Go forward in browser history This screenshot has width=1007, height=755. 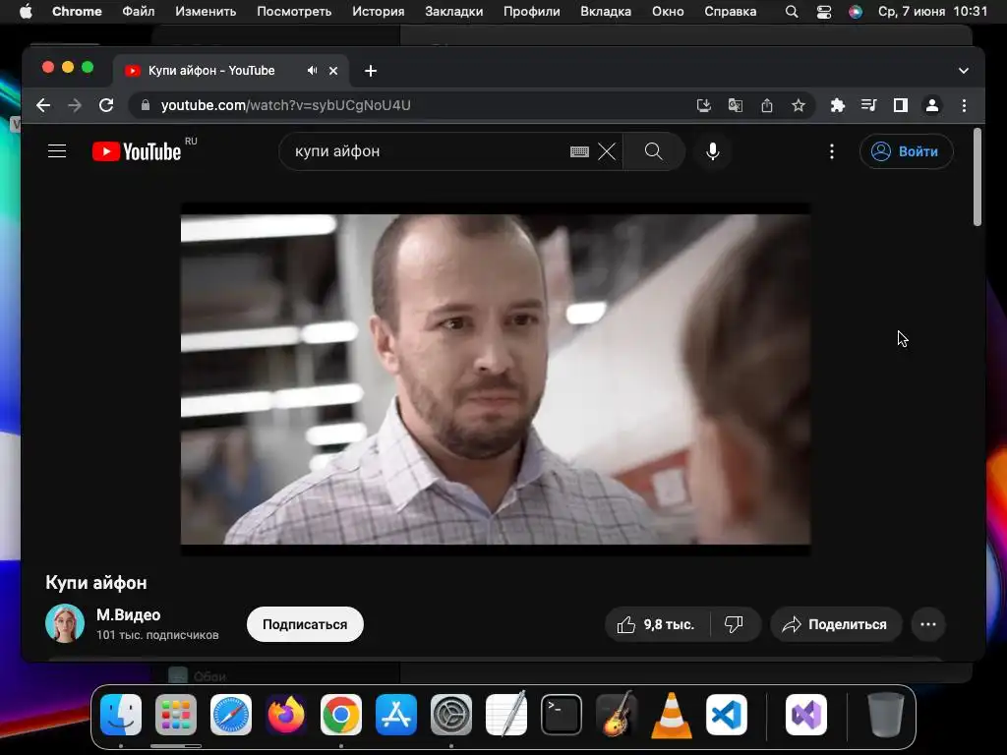coord(75,105)
